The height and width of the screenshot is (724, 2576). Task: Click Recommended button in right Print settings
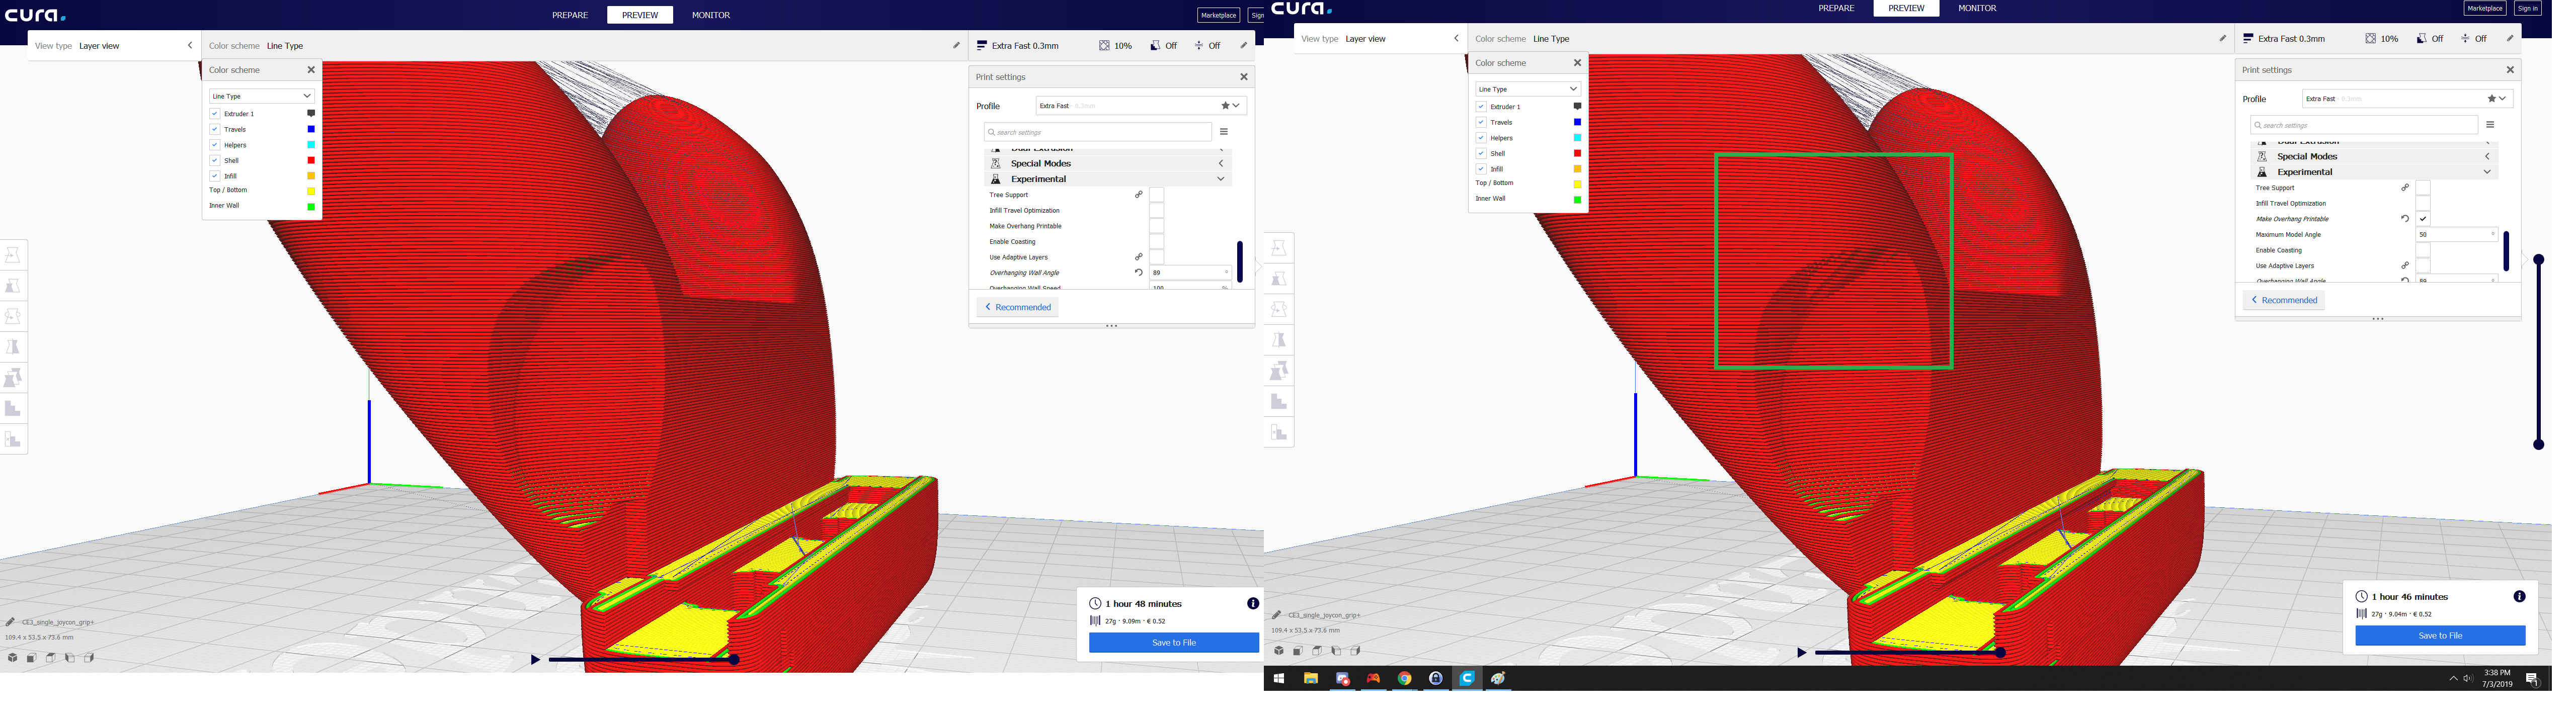click(2284, 300)
